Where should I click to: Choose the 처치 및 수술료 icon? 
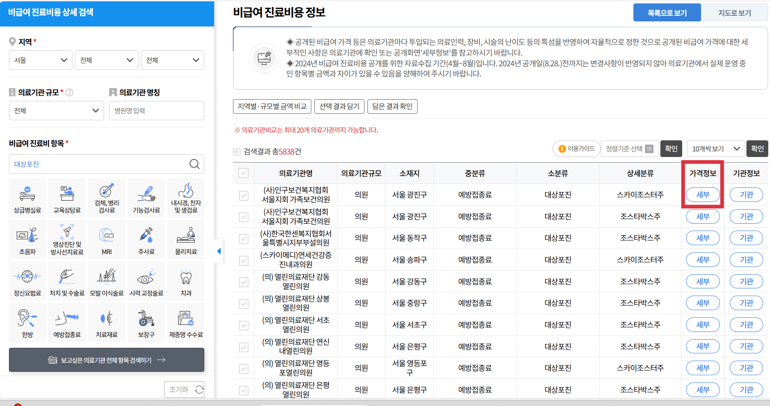pyautogui.click(x=67, y=281)
